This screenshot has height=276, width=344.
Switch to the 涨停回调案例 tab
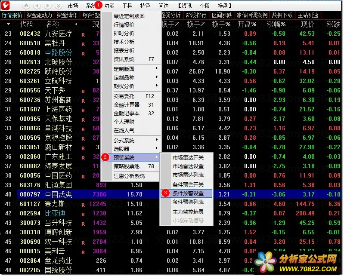(252, 15)
